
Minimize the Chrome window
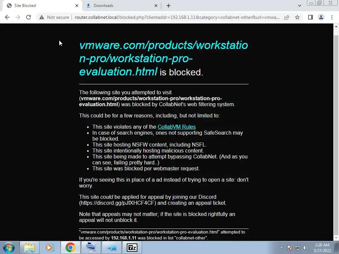pyautogui.click(x=311, y=3)
